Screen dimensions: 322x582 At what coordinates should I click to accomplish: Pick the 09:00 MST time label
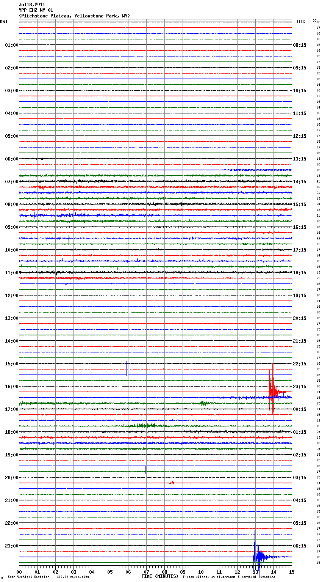click(11, 227)
